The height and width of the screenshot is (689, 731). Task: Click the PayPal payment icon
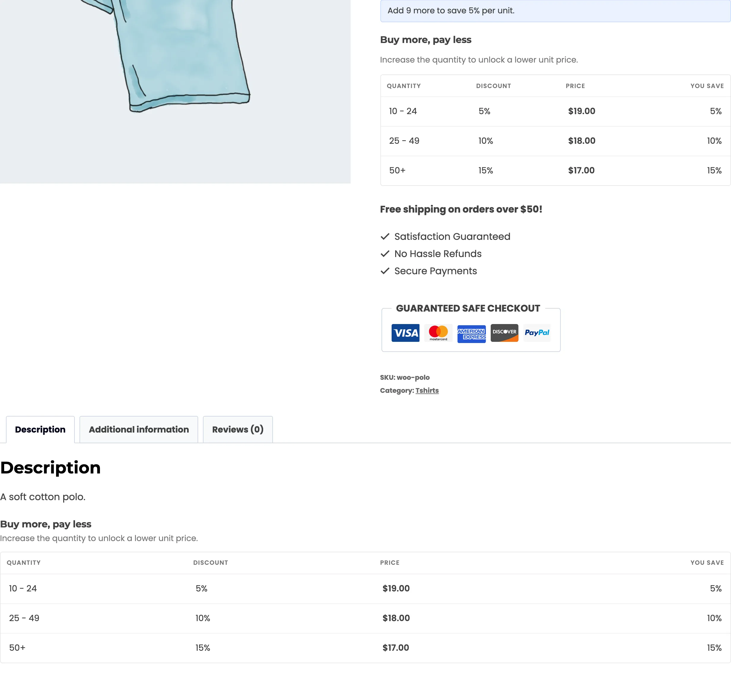click(x=537, y=333)
